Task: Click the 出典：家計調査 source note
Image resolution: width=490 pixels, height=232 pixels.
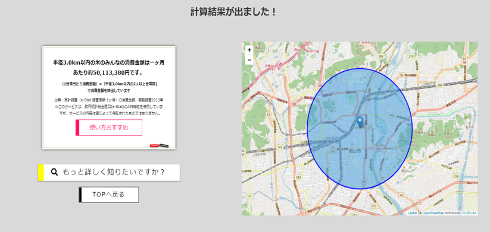Action: (x=109, y=100)
